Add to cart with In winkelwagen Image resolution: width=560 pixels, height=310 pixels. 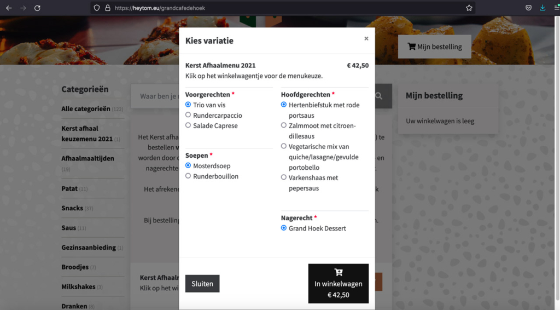[x=338, y=283]
